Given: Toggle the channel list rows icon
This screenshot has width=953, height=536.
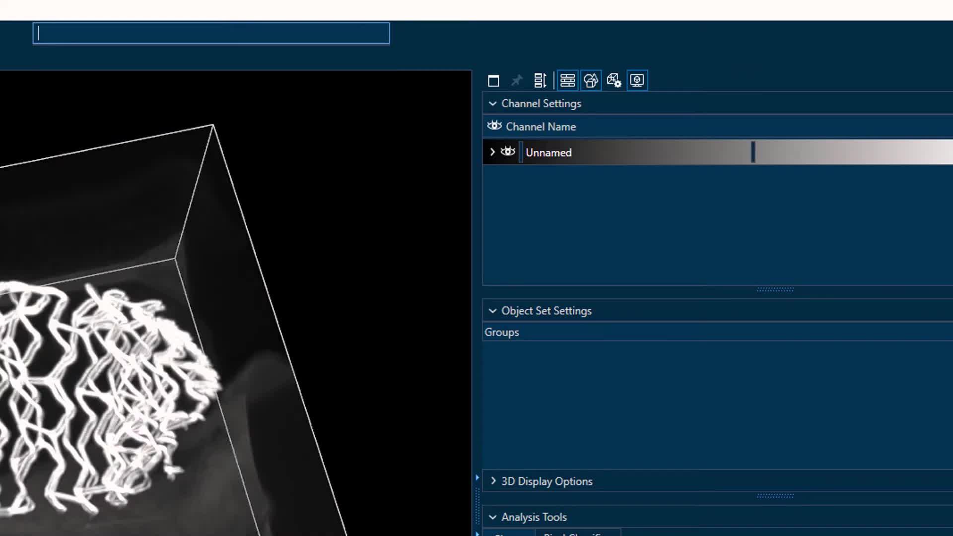Looking at the screenshot, I should (x=567, y=80).
